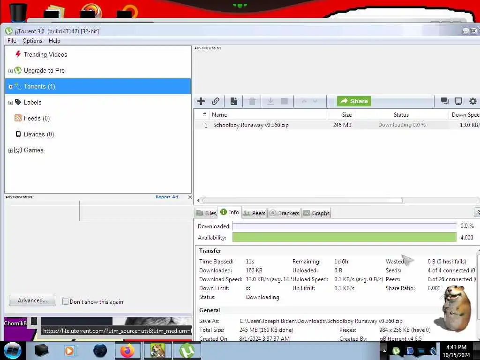Click the Devices phone icon

point(18,134)
